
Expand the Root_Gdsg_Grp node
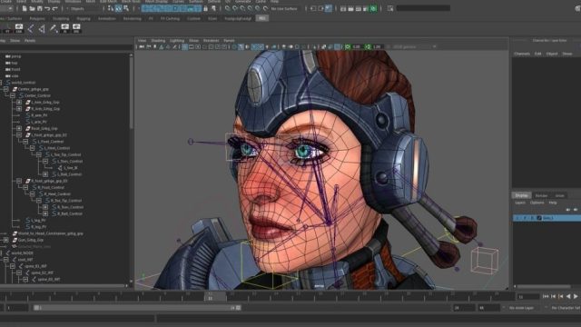coord(19,128)
